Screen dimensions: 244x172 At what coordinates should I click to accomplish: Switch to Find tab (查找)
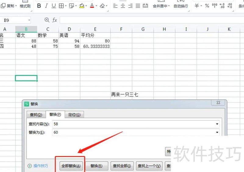(36, 115)
